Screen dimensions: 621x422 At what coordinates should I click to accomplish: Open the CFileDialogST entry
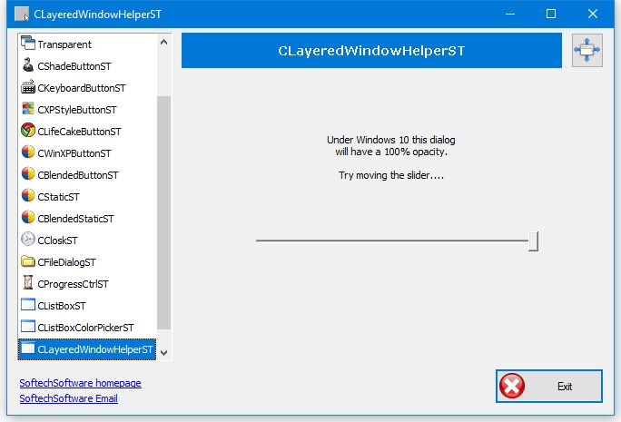[x=87, y=261]
